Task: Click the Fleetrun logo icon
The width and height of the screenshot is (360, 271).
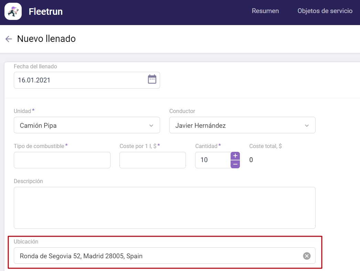Action: (13, 11)
